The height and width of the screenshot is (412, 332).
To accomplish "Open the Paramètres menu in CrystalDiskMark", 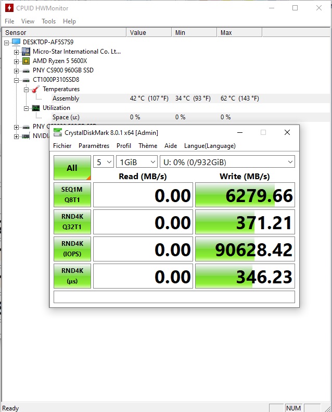I will pyautogui.click(x=94, y=146).
